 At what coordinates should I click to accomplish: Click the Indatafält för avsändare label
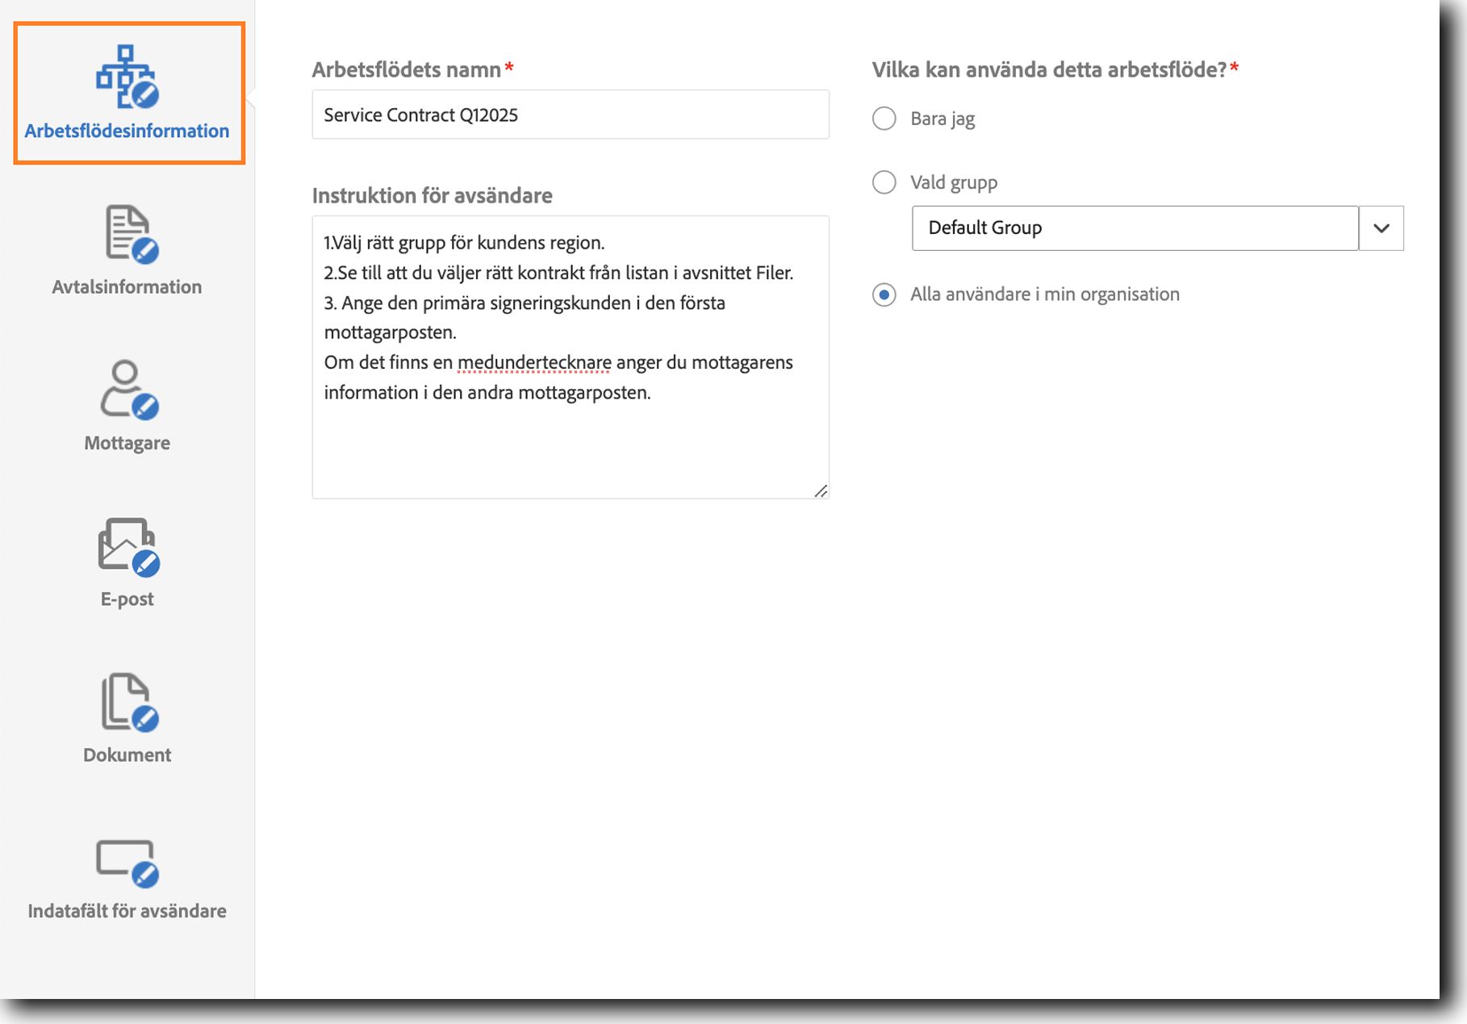point(127,911)
